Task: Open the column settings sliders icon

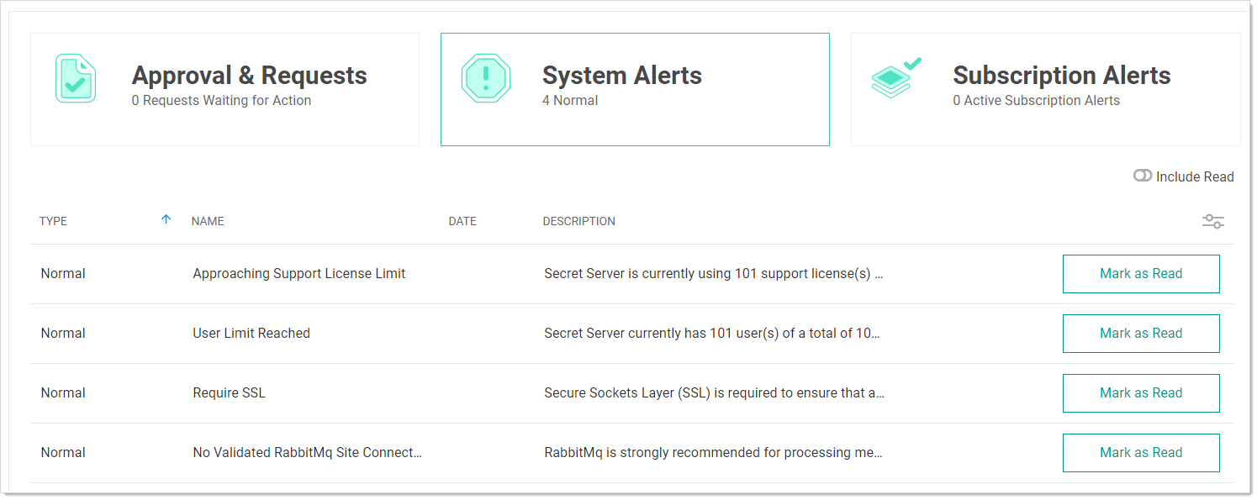Action: coord(1212,222)
